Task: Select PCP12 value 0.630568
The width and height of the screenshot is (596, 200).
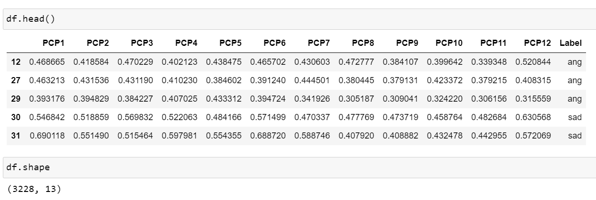Action: tap(535, 117)
